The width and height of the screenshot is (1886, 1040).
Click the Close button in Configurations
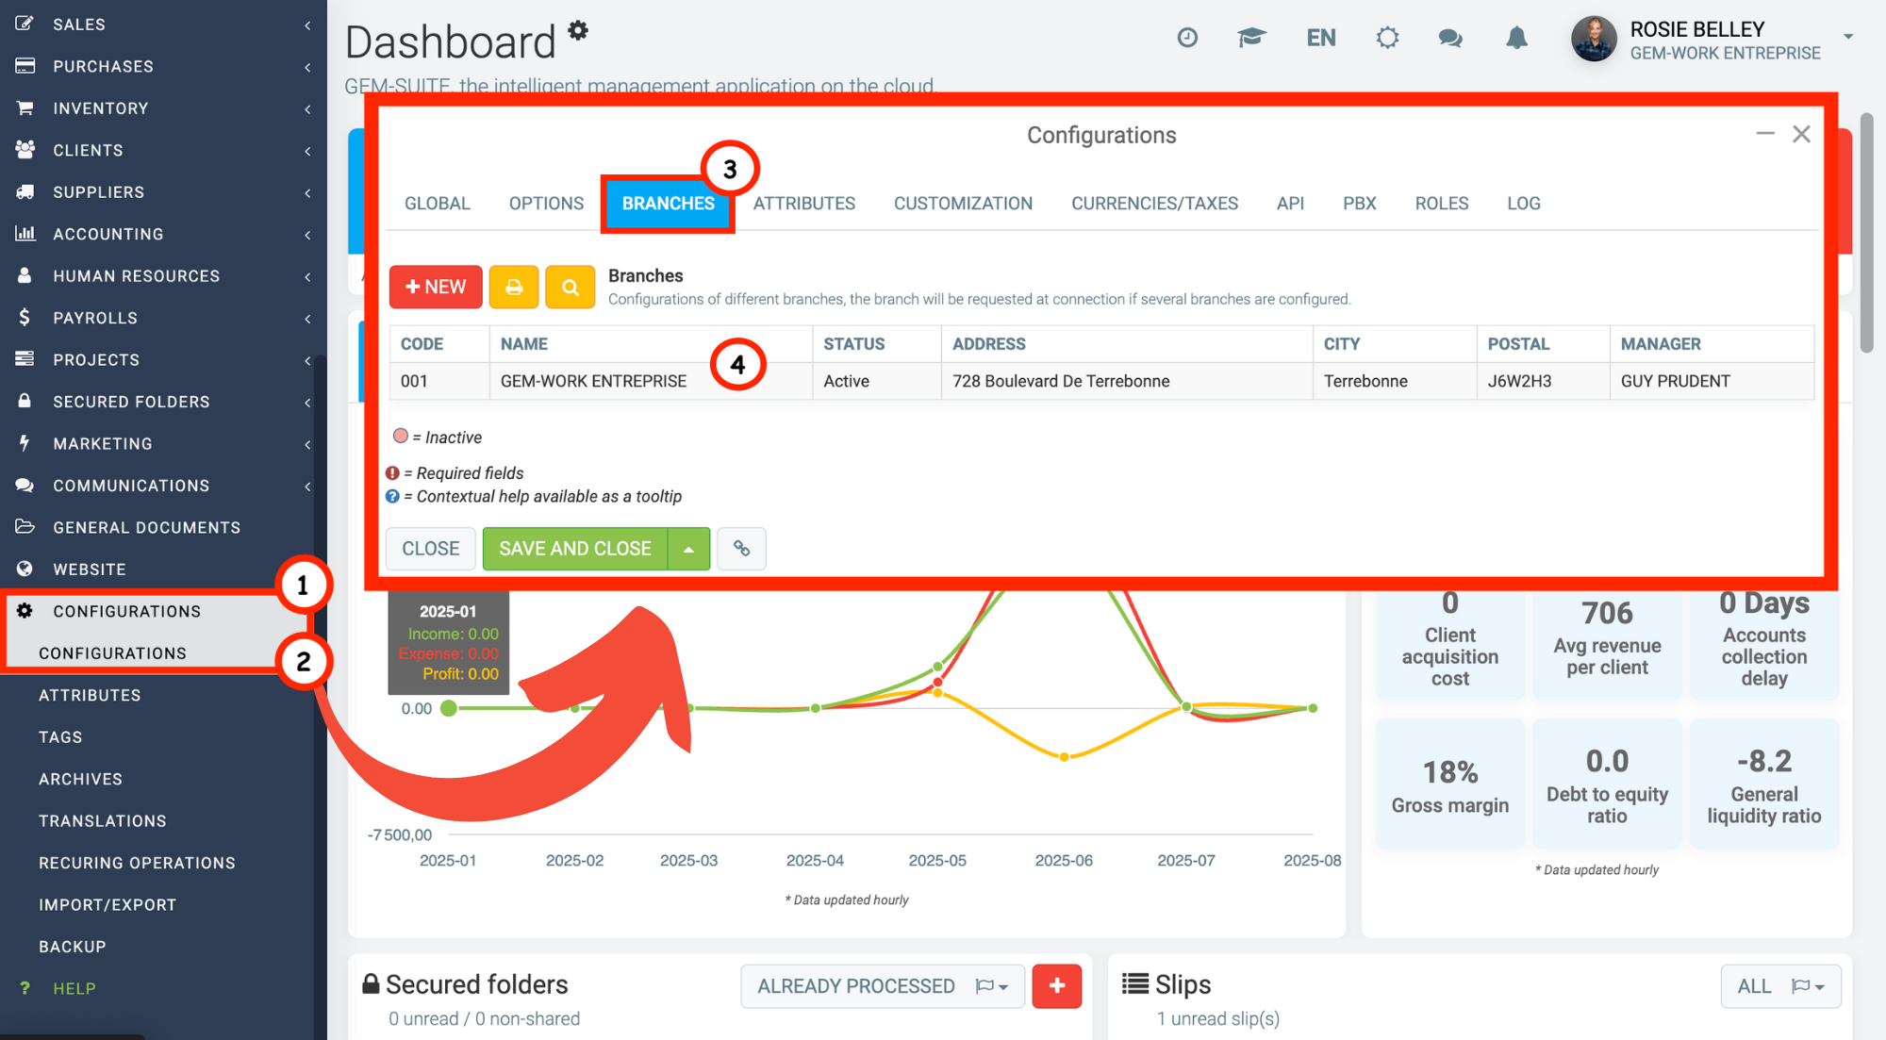(x=430, y=548)
